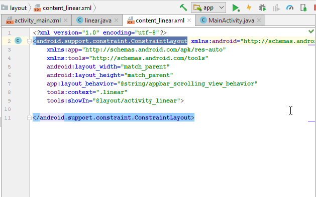Click the layout breadcrumb folder
The height and width of the screenshot is (197, 316).
point(14,8)
